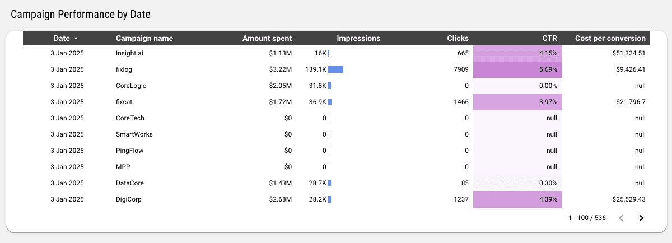The height and width of the screenshot is (243, 672).
Task: Sort by Impressions column header
Action: tap(358, 39)
